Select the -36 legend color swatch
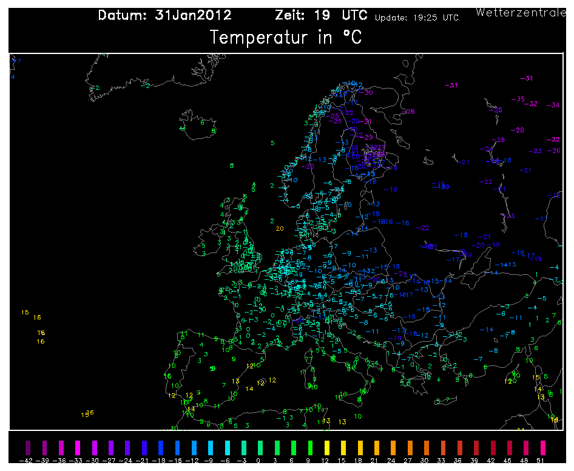 point(61,447)
